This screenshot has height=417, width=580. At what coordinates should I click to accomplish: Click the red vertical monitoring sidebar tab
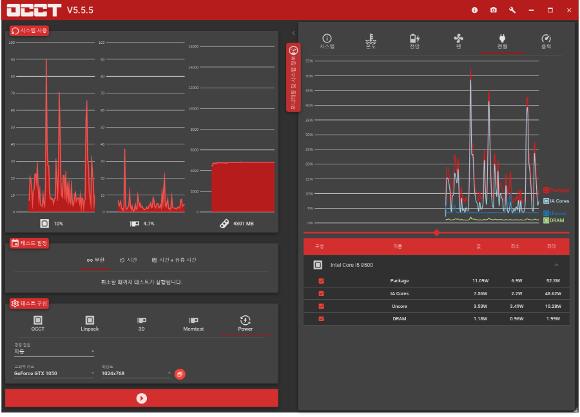(x=293, y=77)
